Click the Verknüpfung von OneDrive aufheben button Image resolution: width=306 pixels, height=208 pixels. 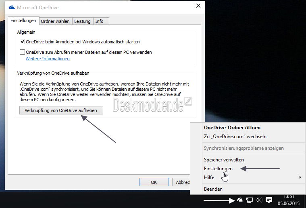pyautogui.click(x=61, y=110)
